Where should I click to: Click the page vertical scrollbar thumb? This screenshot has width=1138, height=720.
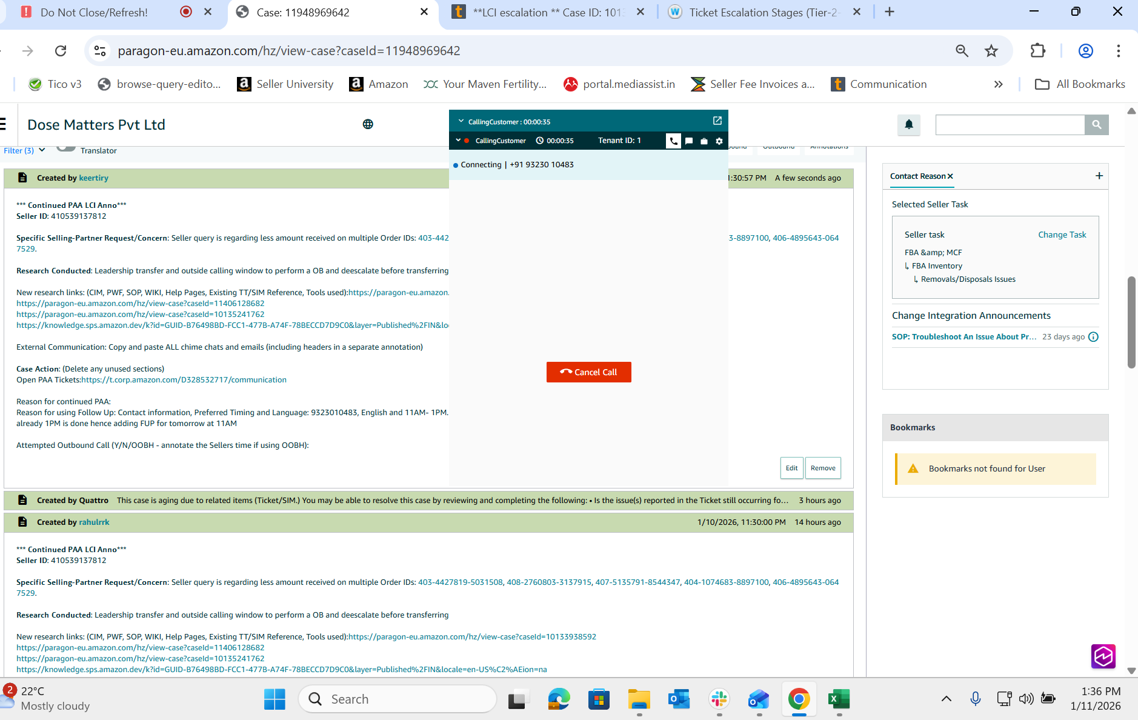point(1131,322)
